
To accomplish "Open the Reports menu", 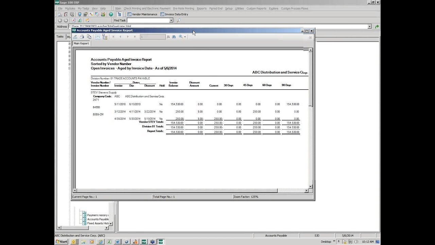I will click(202, 9).
